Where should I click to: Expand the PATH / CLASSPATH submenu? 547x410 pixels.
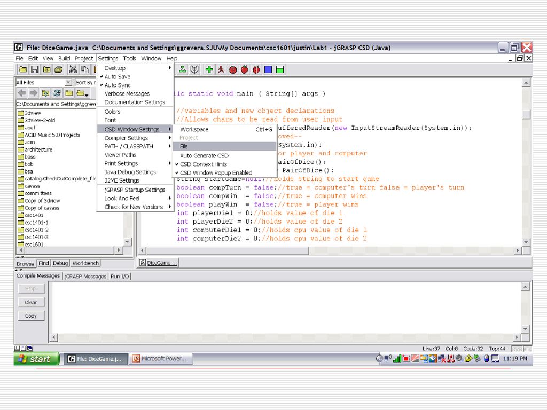tap(135, 146)
